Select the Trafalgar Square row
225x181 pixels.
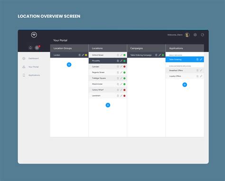point(108,78)
